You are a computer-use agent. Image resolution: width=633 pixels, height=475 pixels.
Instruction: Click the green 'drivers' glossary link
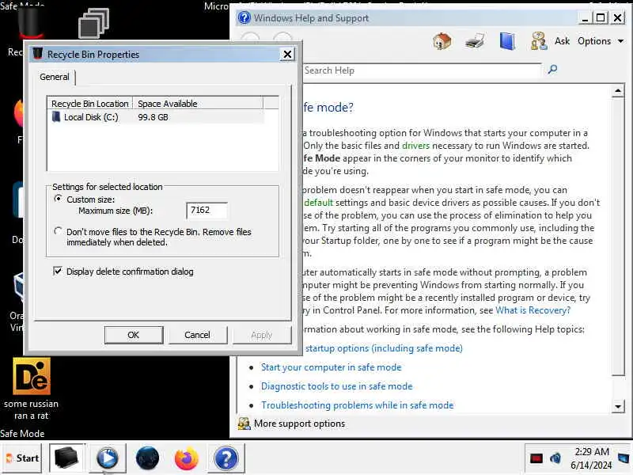click(x=415, y=146)
